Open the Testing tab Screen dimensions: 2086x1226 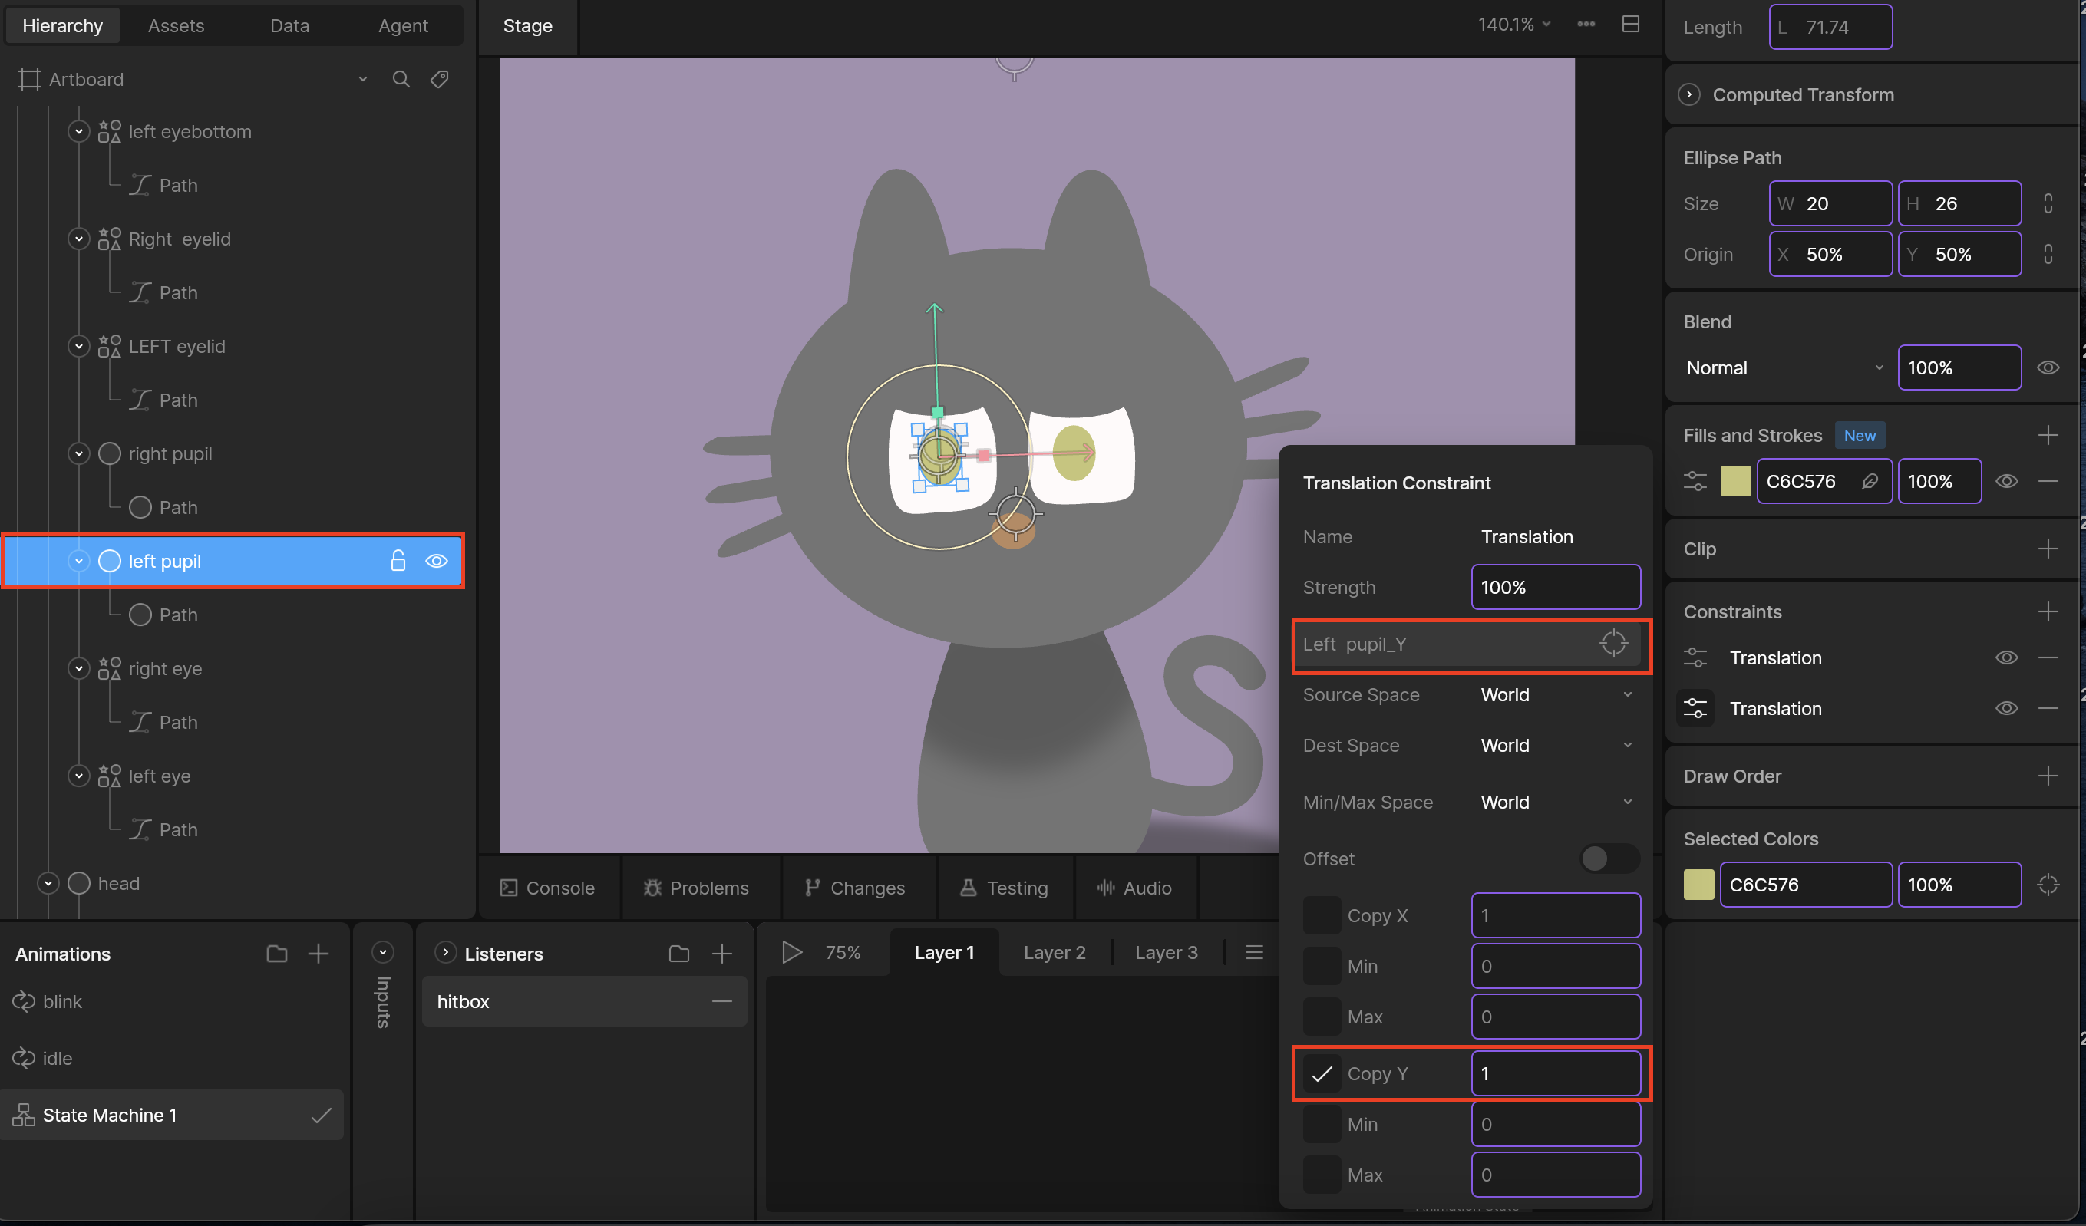tap(1004, 888)
